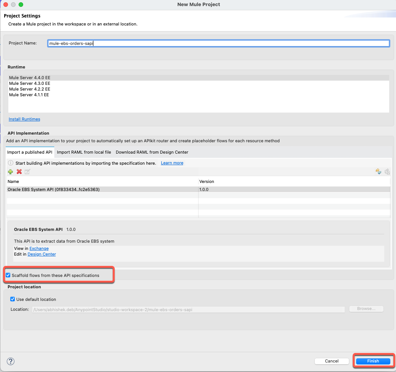The image size is (396, 372).
Task: Switch to Import a published API tab
Action: [x=30, y=152]
